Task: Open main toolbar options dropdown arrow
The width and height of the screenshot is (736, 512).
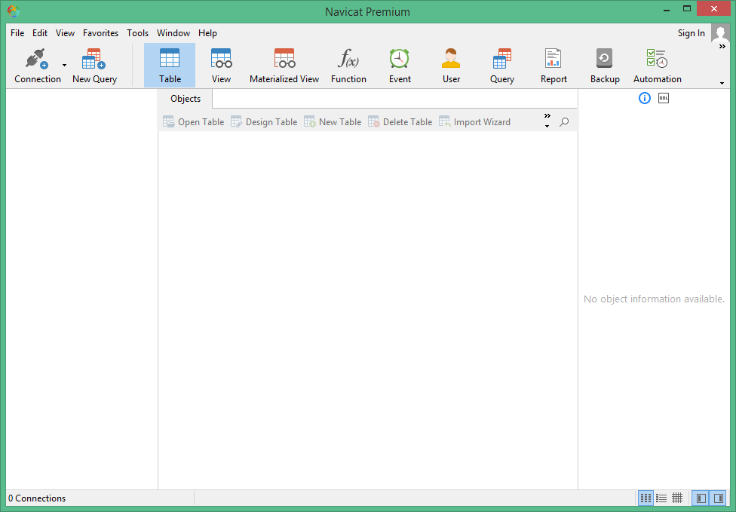Action: [722, 83]
